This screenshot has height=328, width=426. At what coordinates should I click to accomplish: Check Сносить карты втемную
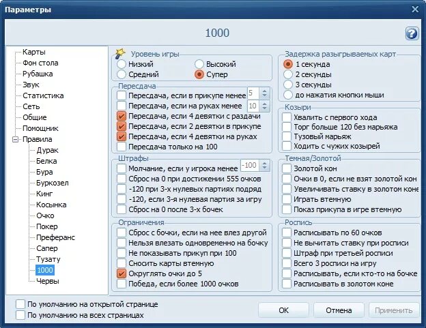[x=122, y=263]
